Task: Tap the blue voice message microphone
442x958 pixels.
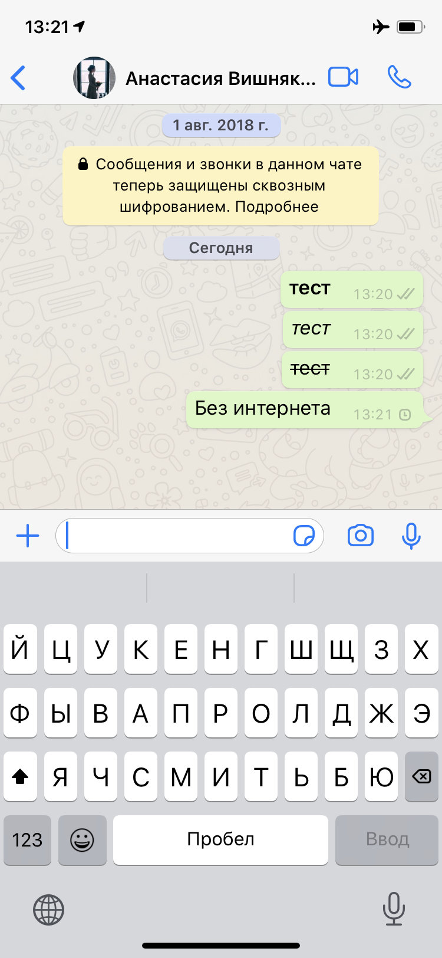Action: click(411, 536)
